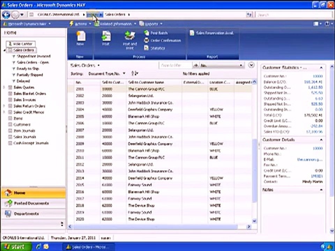Click the filter go arrow button
This screenshot has width=335, height=251.
coord(195,65)
